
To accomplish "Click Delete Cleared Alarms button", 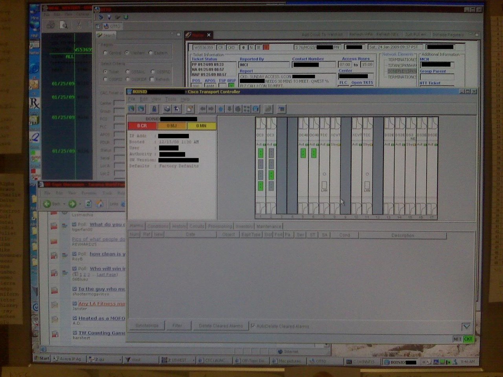I will point(221,326).
